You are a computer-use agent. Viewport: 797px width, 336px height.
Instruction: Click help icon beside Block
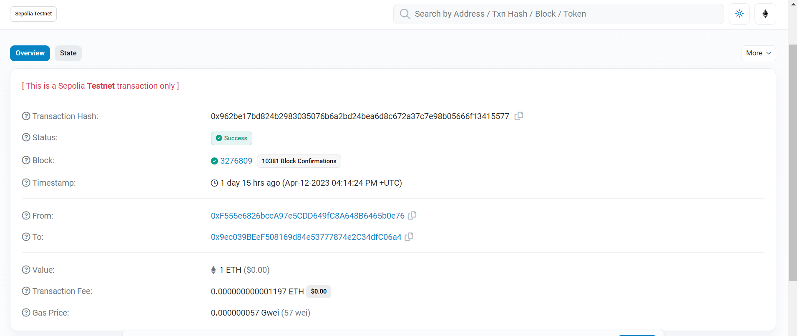(26, 160)
